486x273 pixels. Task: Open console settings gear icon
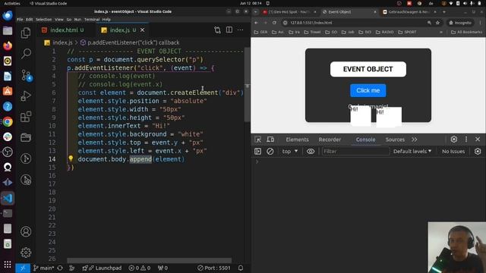[478, 152]
